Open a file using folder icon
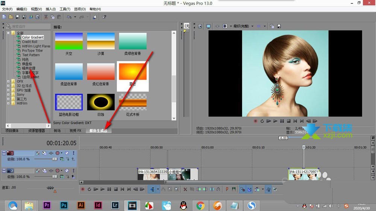This screenshot has height=211, width=376. tap(11, 17)
